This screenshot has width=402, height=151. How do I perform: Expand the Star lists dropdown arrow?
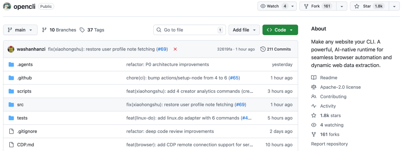tap(394, 6)
